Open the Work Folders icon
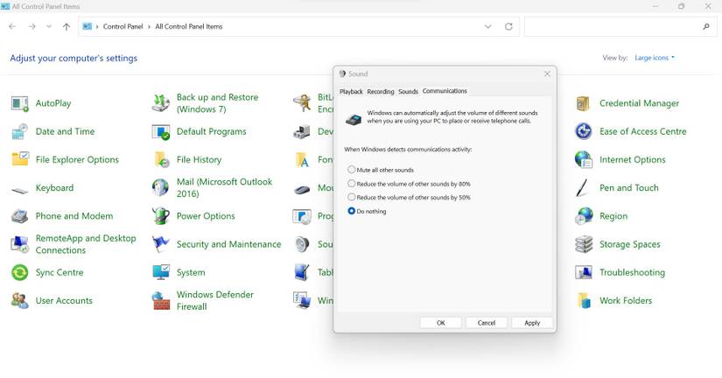The height and width of the screenshot is (378, 722). click(x=584, y=301)
